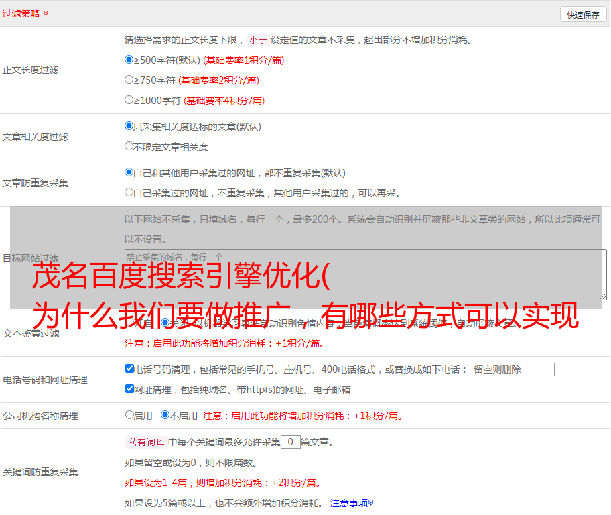Click the domain textarea resize handle
611x515 pixels.
click(x=603, y=296)
